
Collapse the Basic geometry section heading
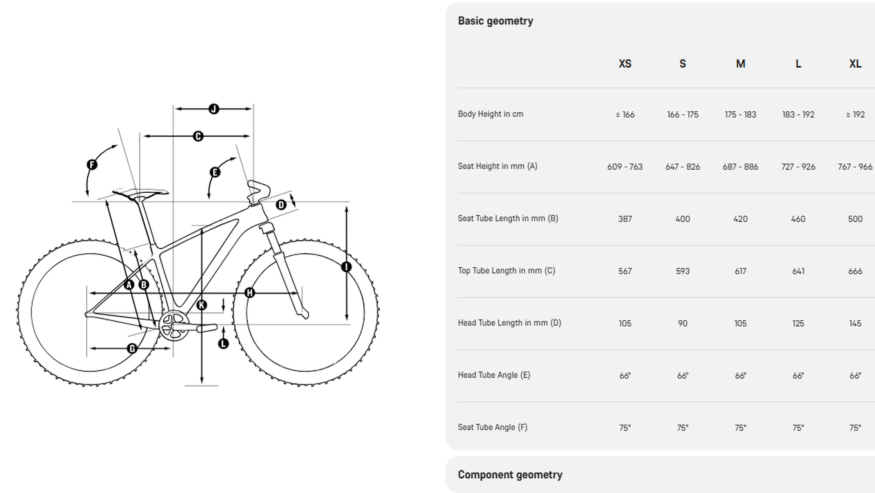(495, 21)
